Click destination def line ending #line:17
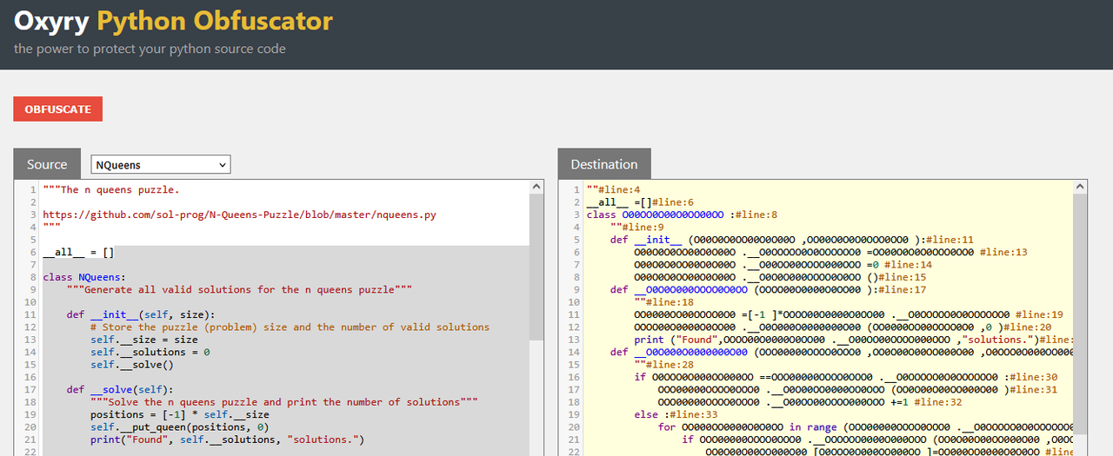Image resolution: width=1113 pixels, height=456 pixels. (x=769, y=289)
